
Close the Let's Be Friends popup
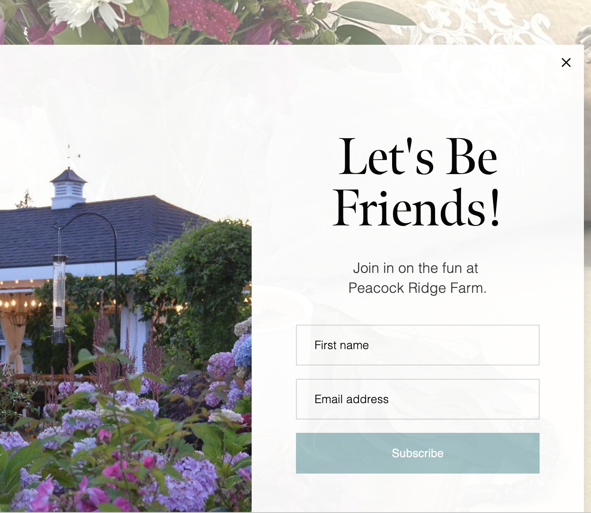566,62
